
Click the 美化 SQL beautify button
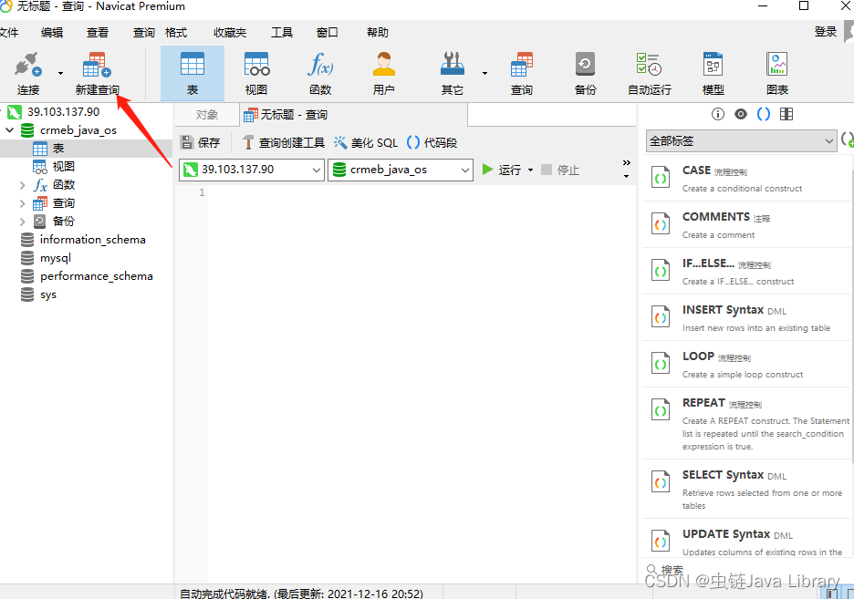(366, 142)
